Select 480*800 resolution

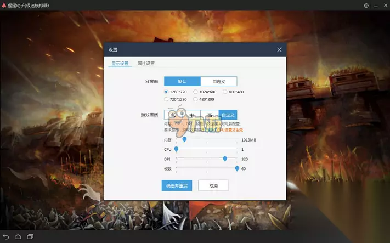[195, 99]
